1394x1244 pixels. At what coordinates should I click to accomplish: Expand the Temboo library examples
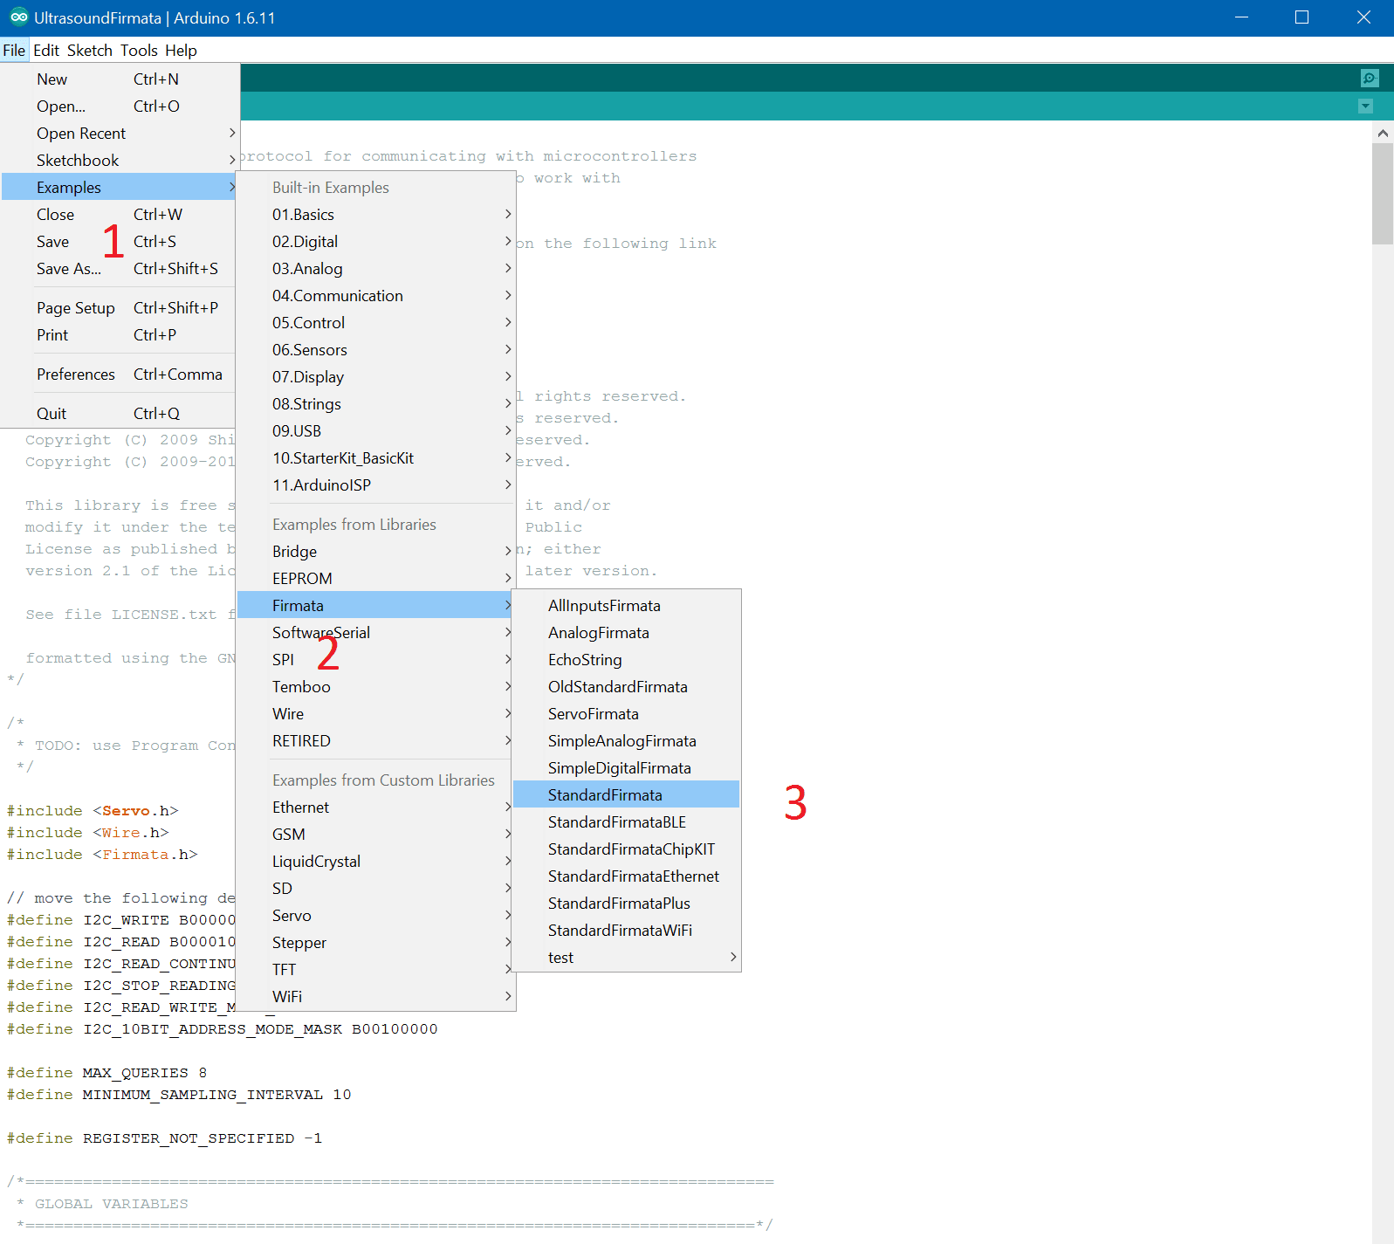click(376, 687)
